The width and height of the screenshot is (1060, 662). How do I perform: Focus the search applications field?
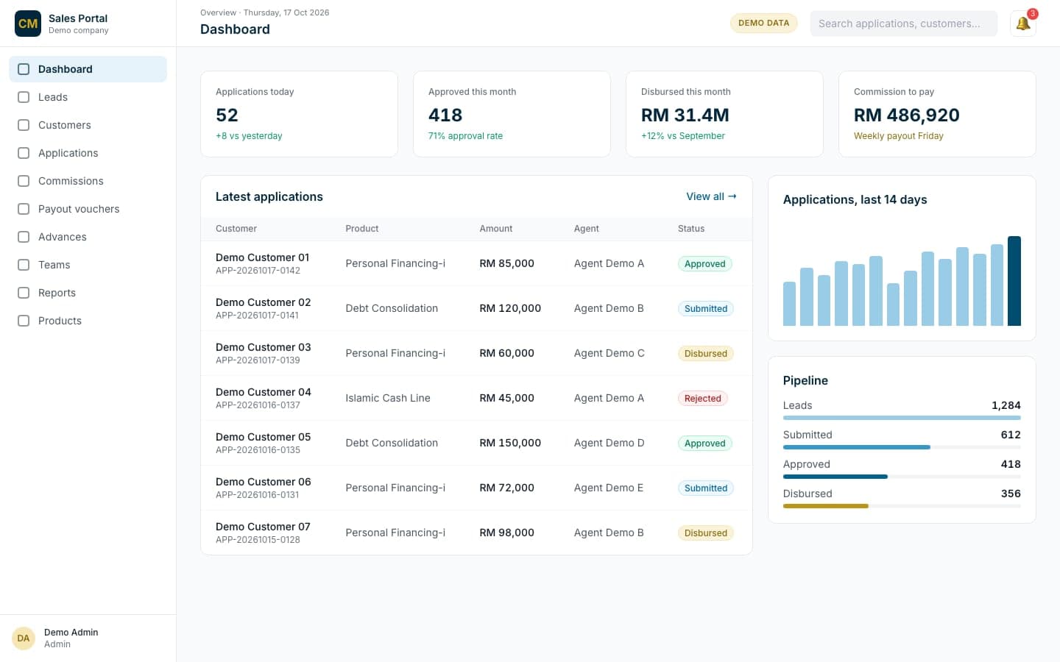[903, 24]
